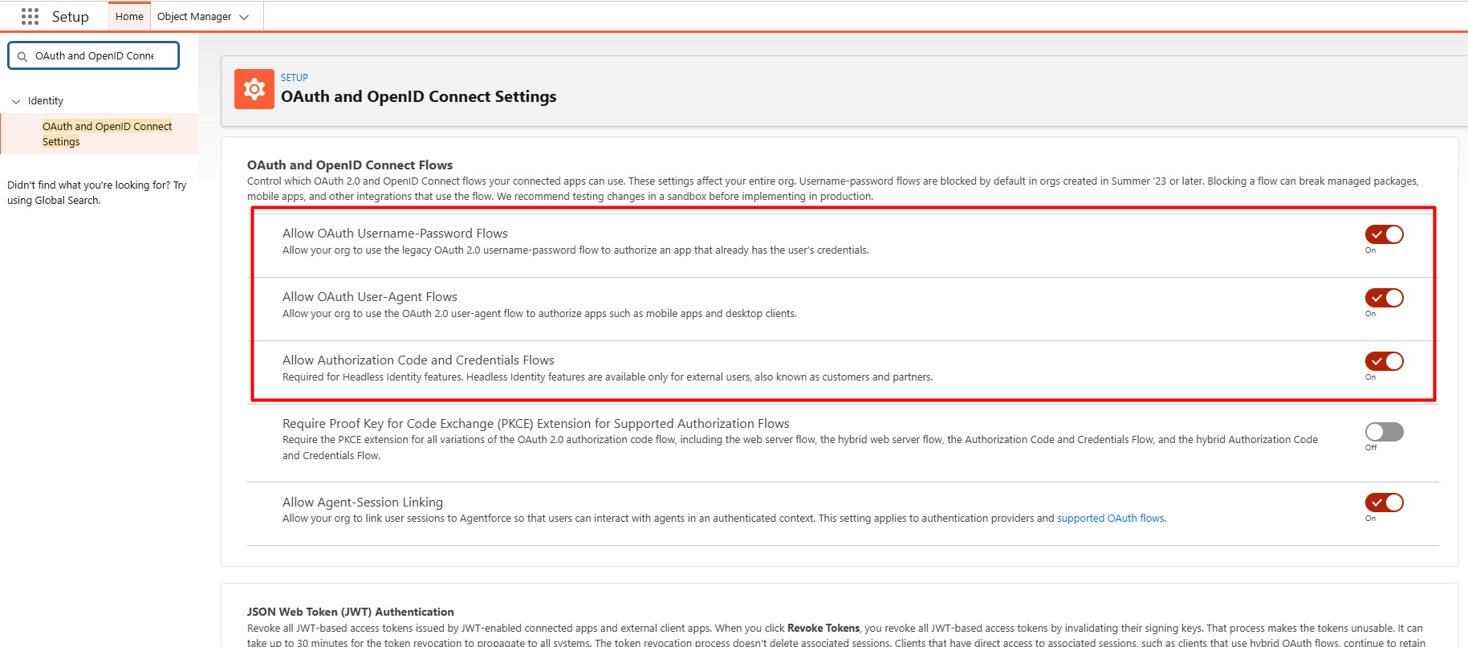Click the SETUP breadcrumb label
Viewport: 1468px width, 647px height.
click(x=295, y=78)
